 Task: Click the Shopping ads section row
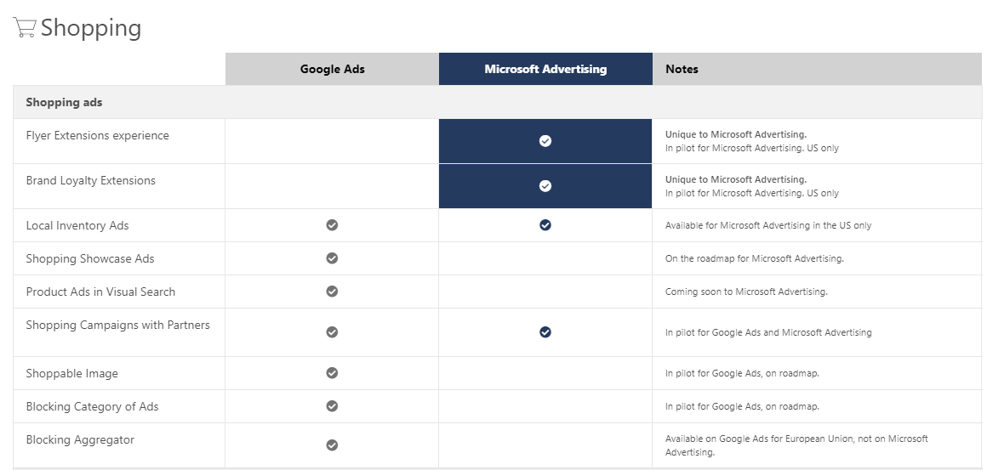[497, 103]
